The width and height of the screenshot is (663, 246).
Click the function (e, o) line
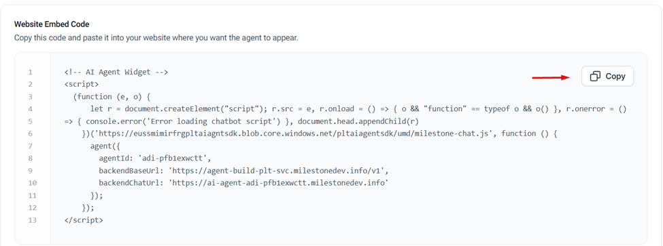112,96
